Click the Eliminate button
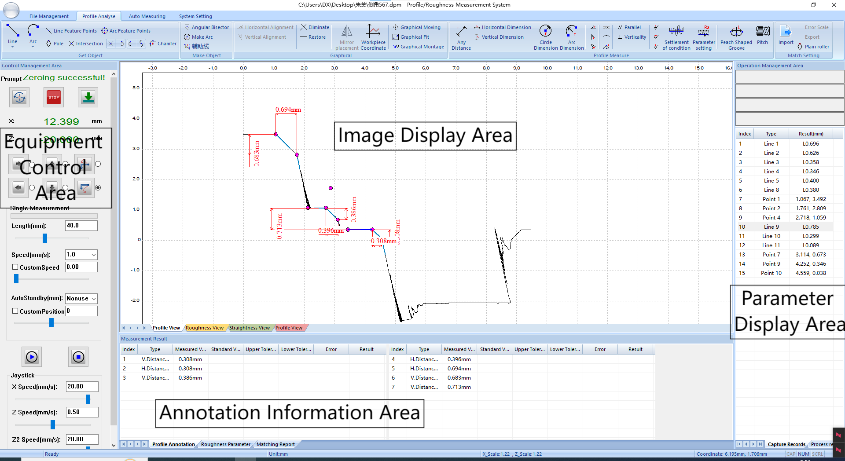 point(315,27)
